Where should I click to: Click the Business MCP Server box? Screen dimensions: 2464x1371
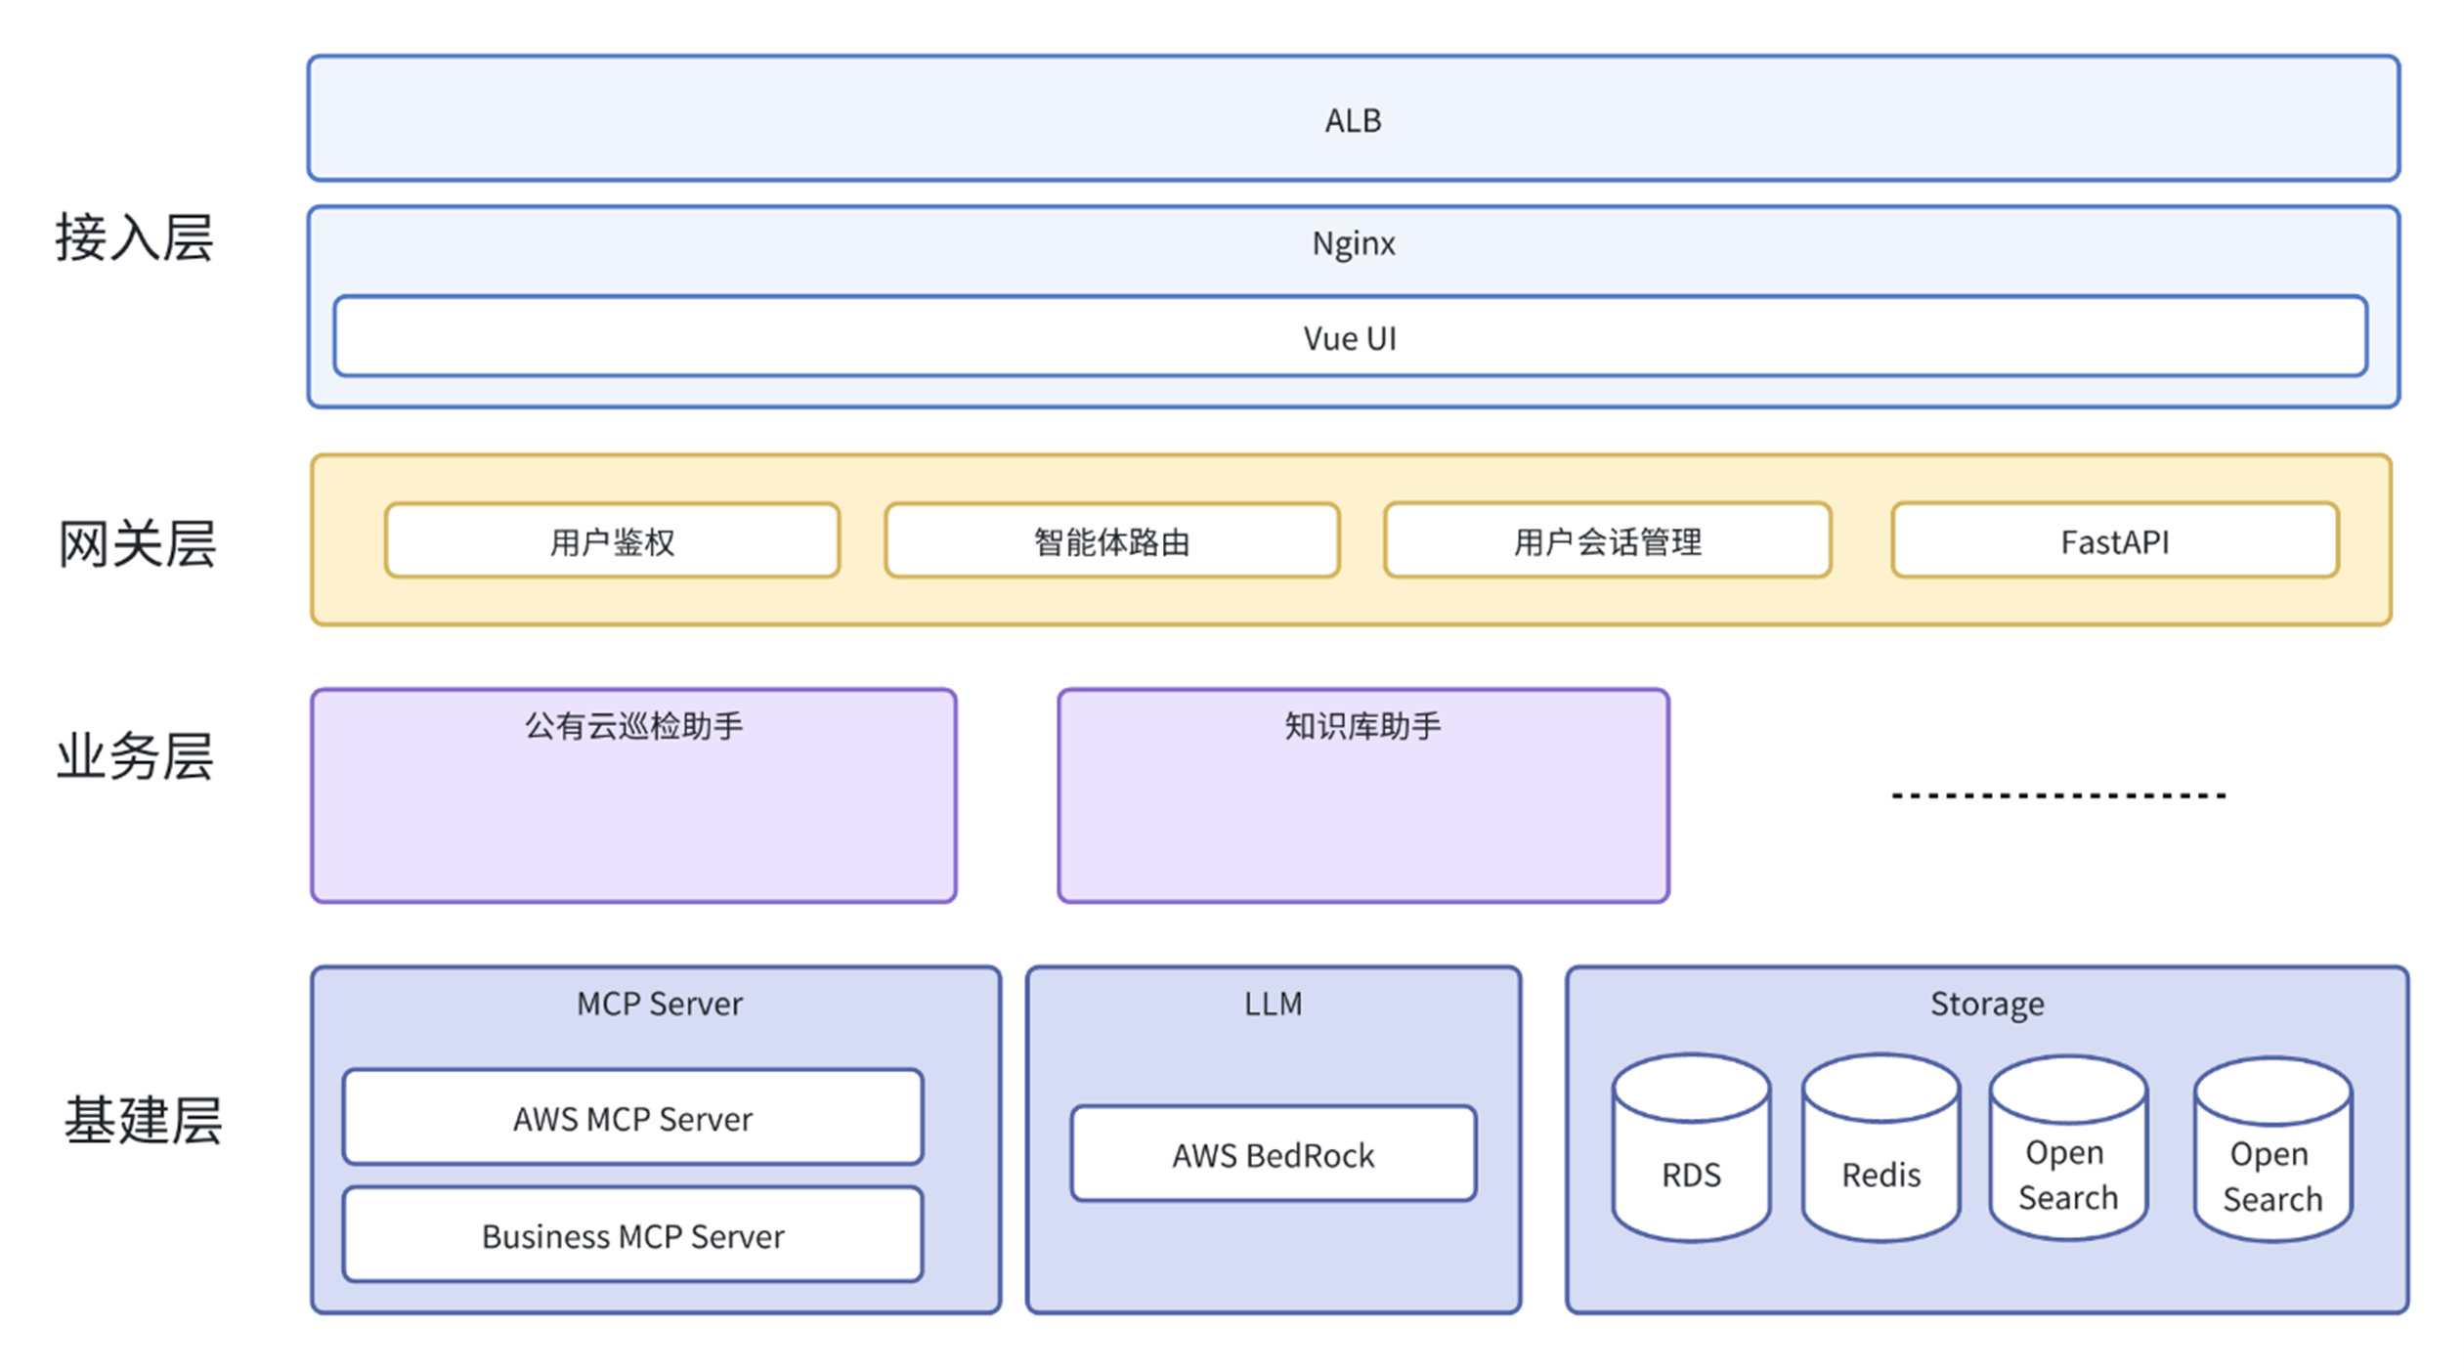click(x=632, y=1235)
